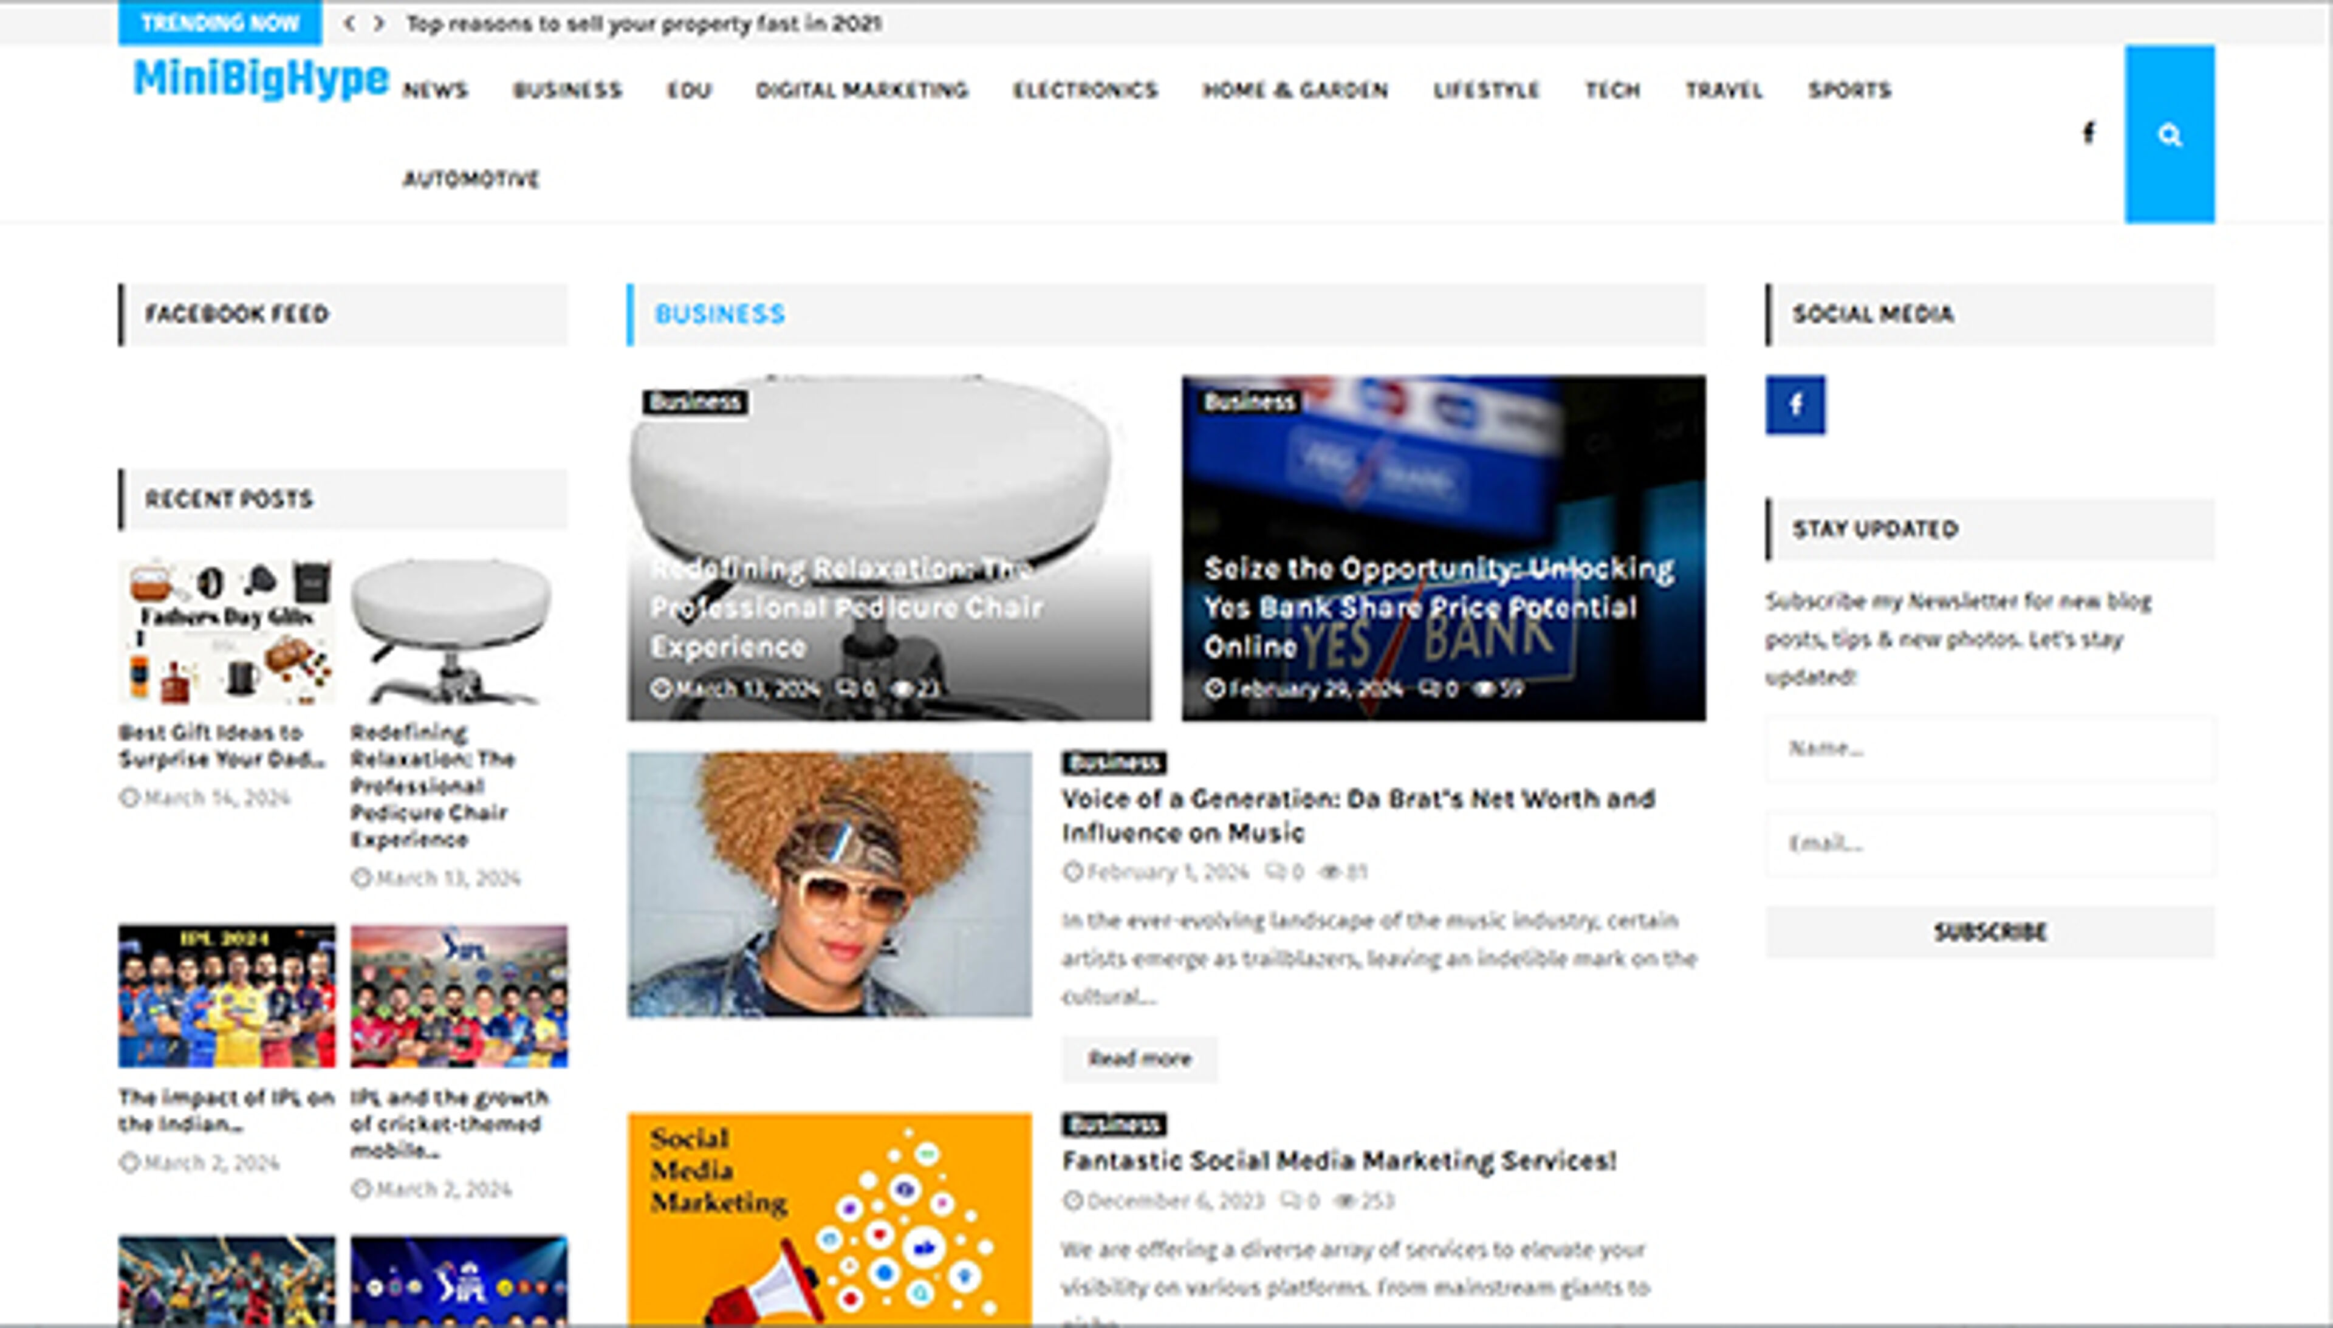Open the Digital Marketing menu item
This screenshot has height=1328, width=2333.
coord(861,91)
